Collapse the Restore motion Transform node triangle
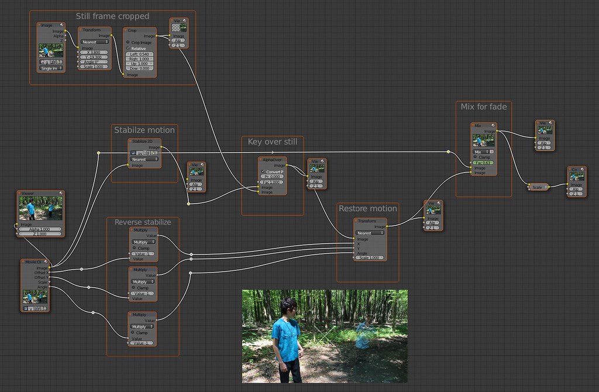This screenshot has width=599, height=392. click(x=356, y=221)
